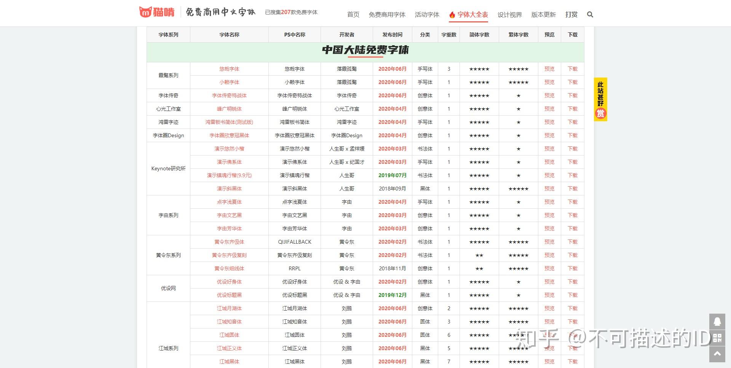Viewport: 731px width, 368px height.
Task: Click 预览 in the 演示斜黑体 row
Action: [x=549, y=189]
